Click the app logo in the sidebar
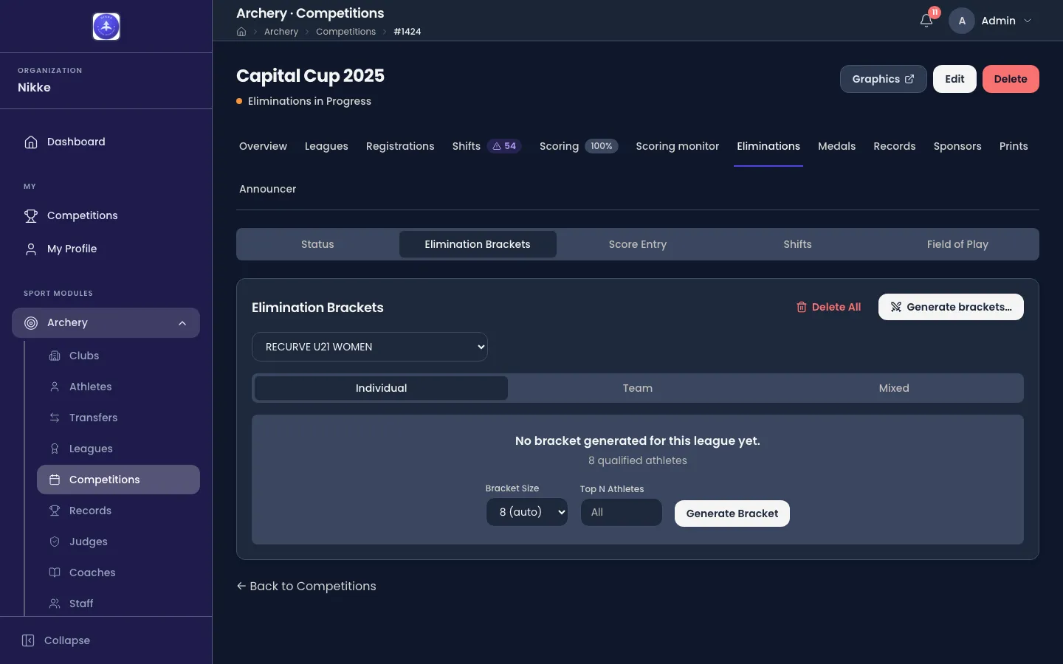 tap(106, 27)
